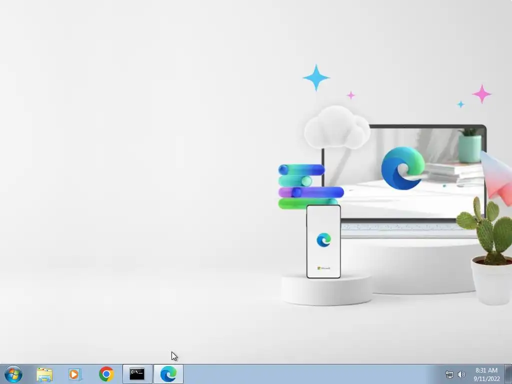Launch Windows Media Player from taskbar

(75, 374)
